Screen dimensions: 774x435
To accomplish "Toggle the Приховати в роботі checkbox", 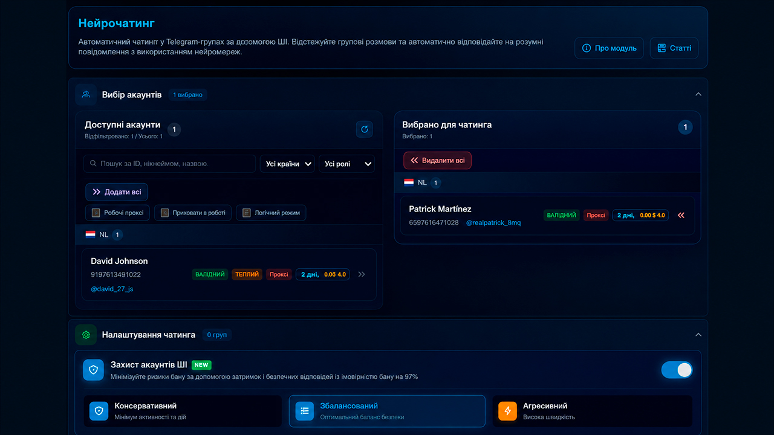I will point(164,213).
